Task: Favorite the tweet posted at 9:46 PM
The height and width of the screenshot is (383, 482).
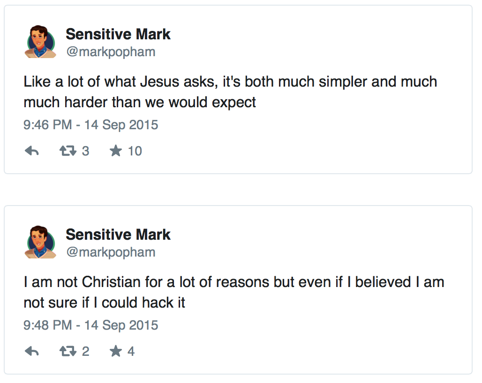Action: coord(115,151)
